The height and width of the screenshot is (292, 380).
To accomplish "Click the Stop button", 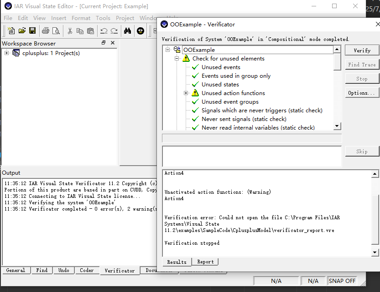I will [x=362, y=79].
